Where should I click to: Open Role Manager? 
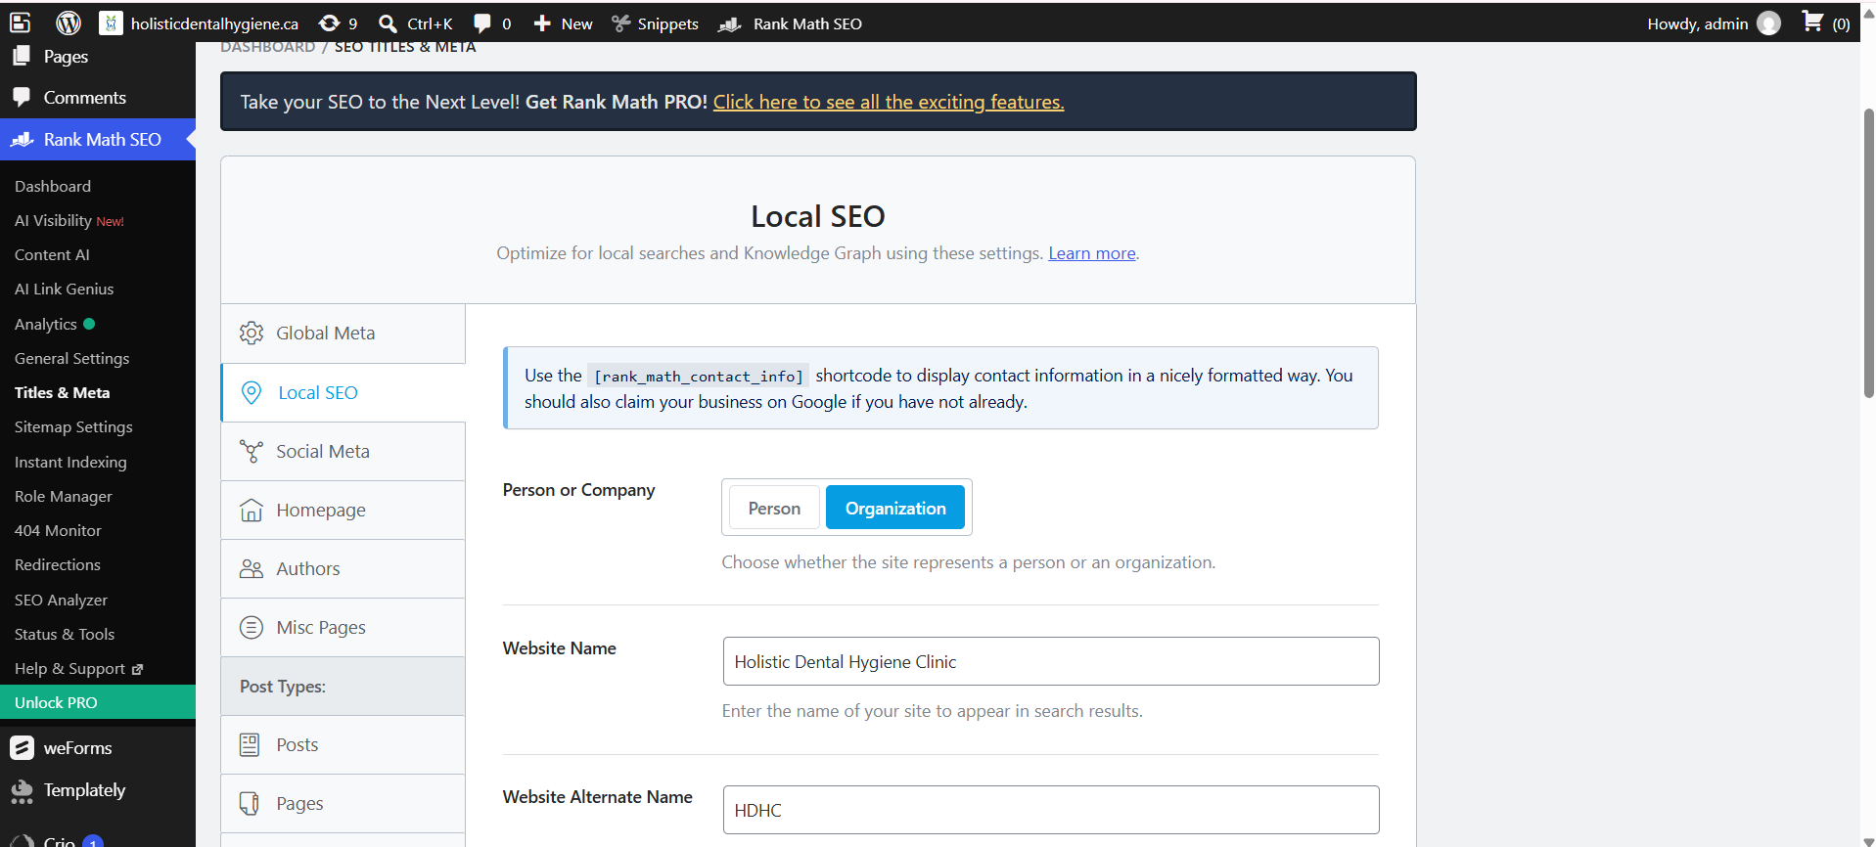[x=63, y=496]
